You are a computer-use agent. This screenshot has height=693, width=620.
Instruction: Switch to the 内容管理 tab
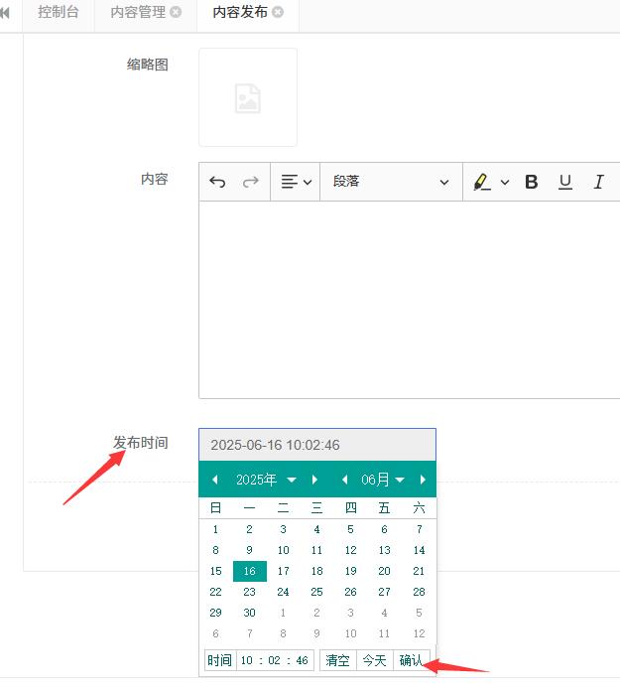click(x=137, y=12)
